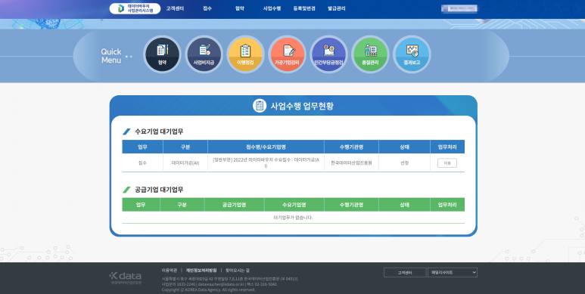The height and width of the screenshot is (294, 585).
Task: Click the 접수명/수요기업명 column header
Action: pos(266,147)
